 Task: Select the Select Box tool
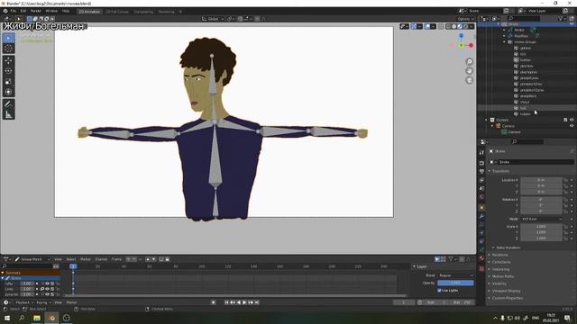(8, 38)
